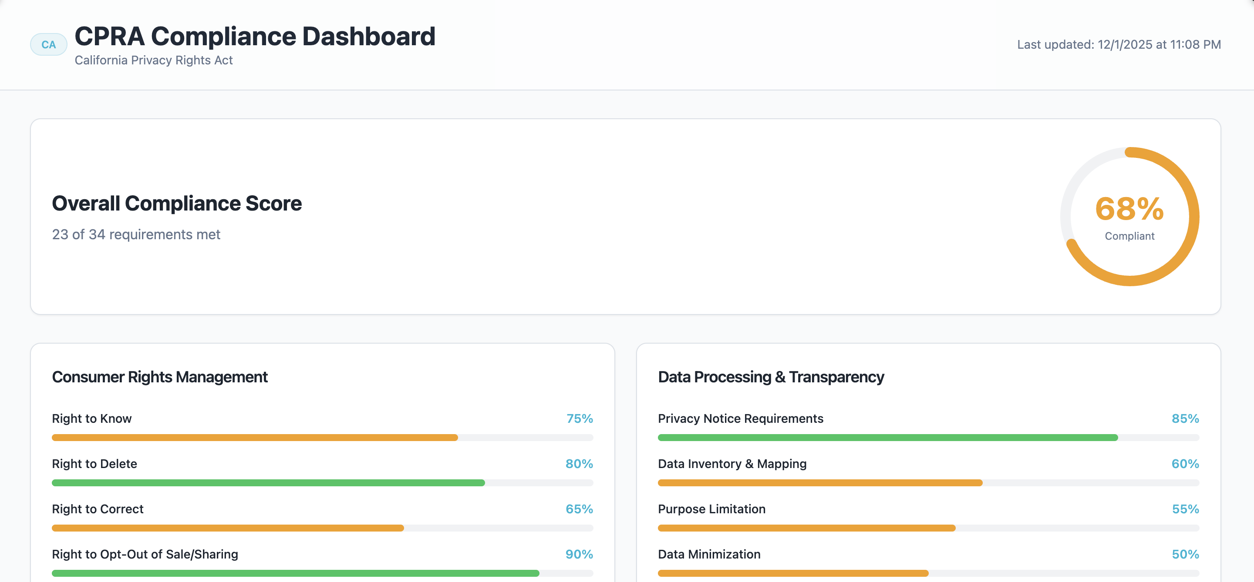Screen dimensions: 1254x582
Task: Click the Data Minimization progress bar
Action: pyautogui.click(x=928, y=573)
